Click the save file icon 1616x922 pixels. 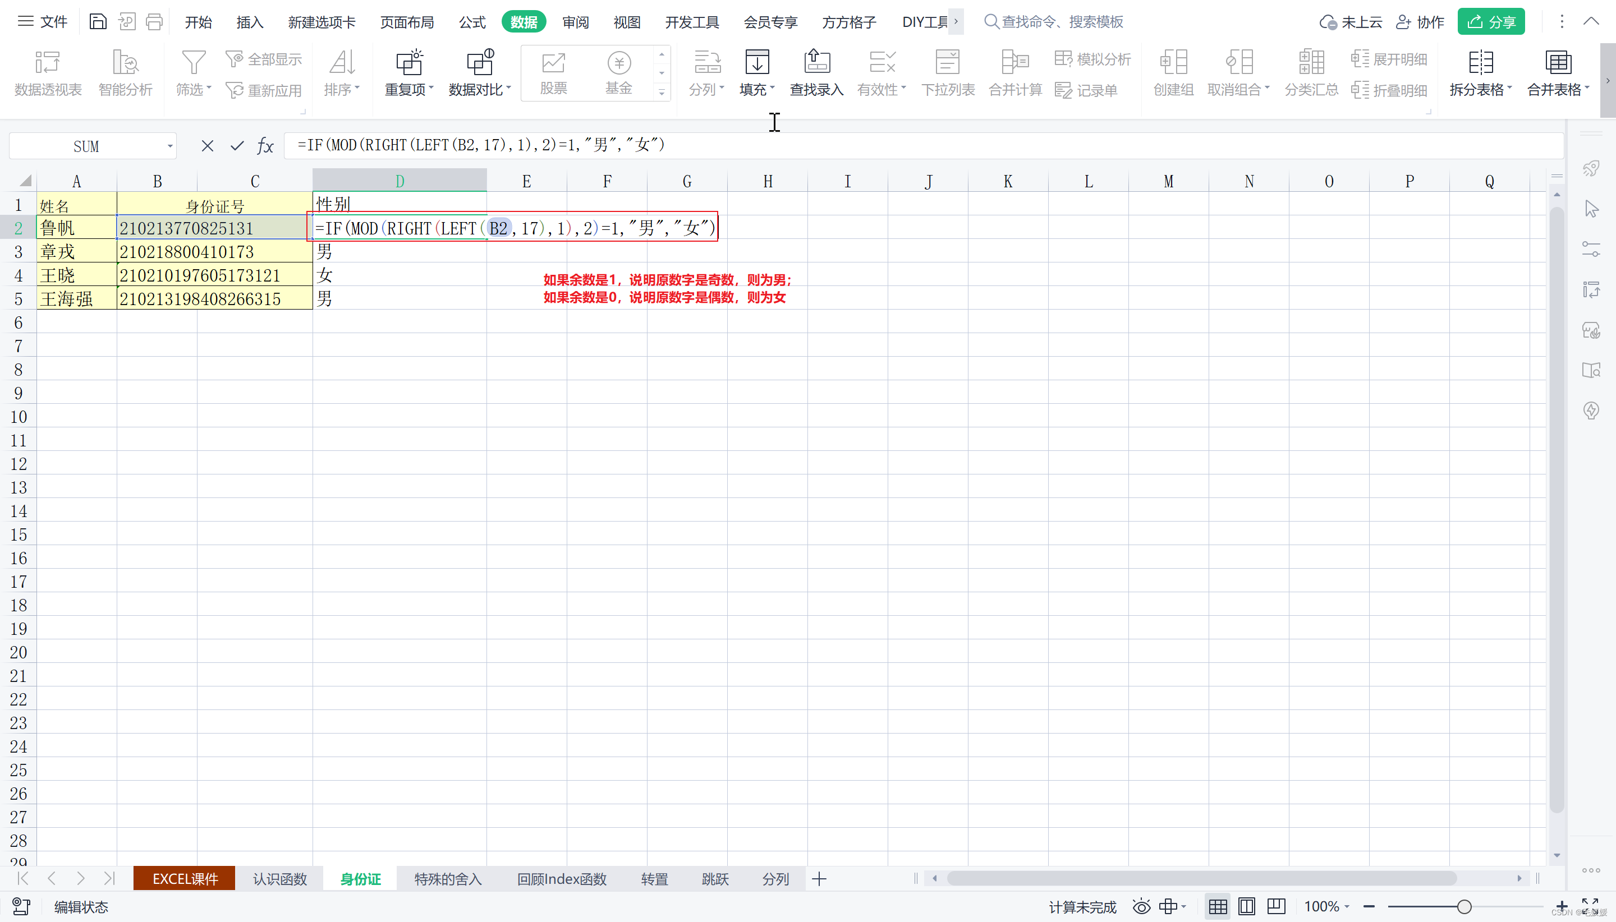pos(98,22)
